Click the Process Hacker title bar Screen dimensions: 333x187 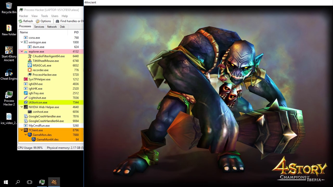point(51,10)
